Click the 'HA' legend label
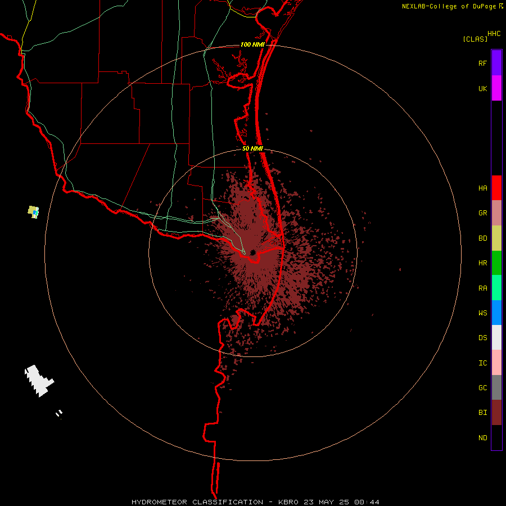This screenshot has width=506, height=506. coord(482,188)
